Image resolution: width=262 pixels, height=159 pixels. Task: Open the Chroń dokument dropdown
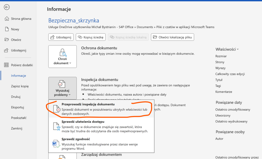[62, 56]
